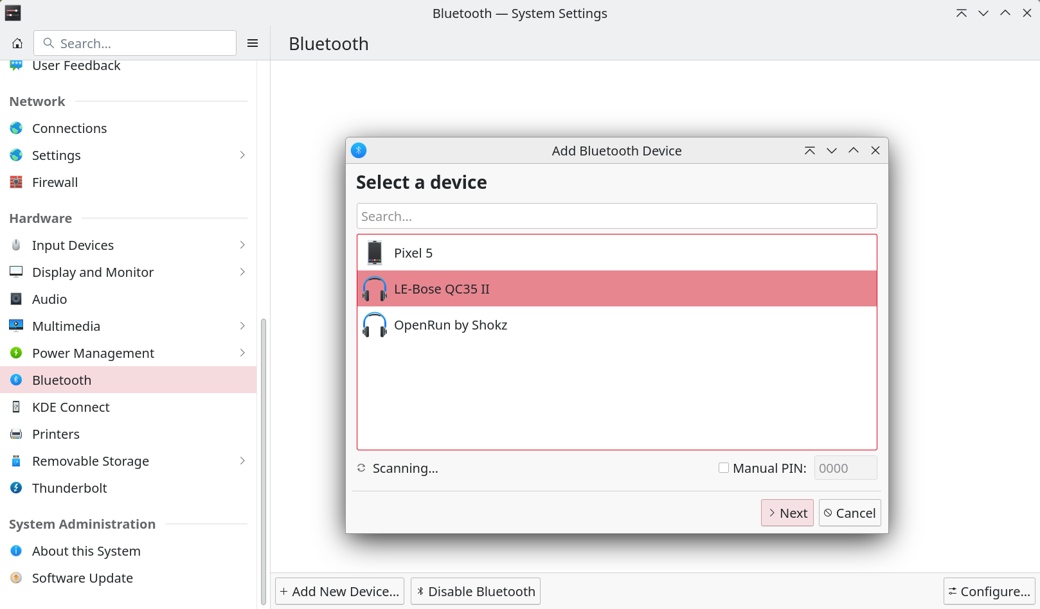Viewport: 1040px width, 609px height.
Task: Click the KDE Connect phone icon
Action: [x=16, y=407]
